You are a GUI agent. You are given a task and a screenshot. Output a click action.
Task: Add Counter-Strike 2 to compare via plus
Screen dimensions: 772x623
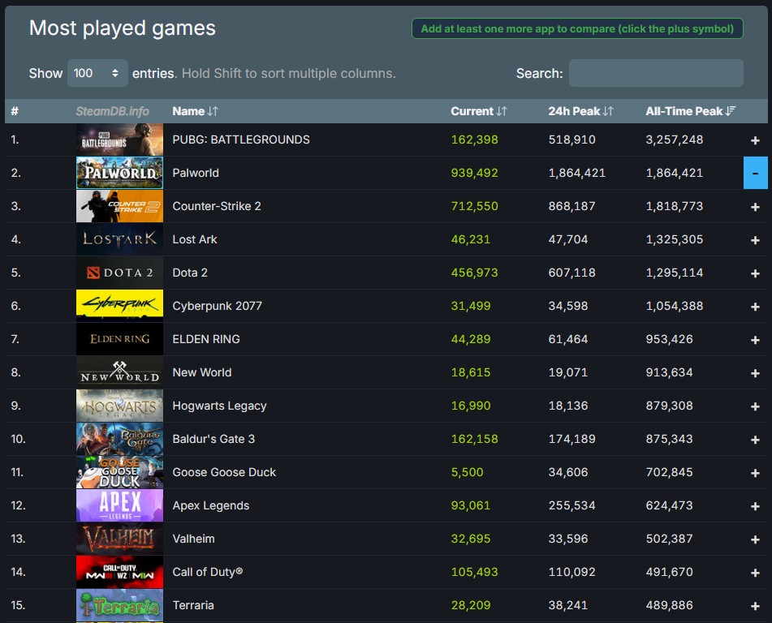point(755,207)
